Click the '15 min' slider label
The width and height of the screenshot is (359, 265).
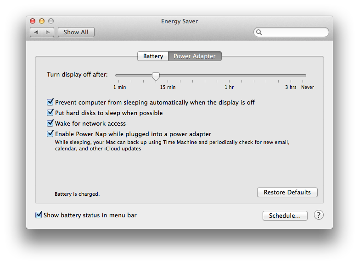point(168,87)
